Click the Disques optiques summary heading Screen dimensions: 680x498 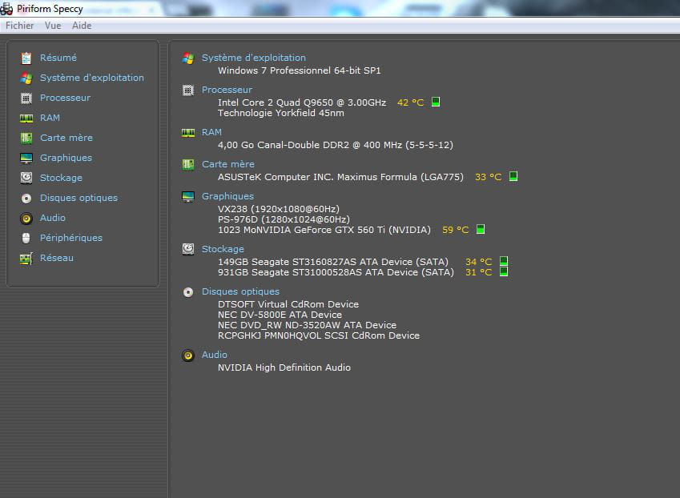coord(240,291)
